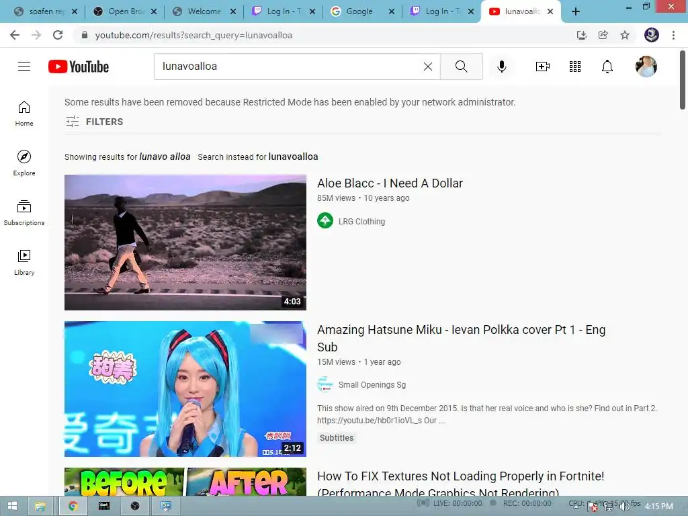Click the address bar URL

[193, 35]
